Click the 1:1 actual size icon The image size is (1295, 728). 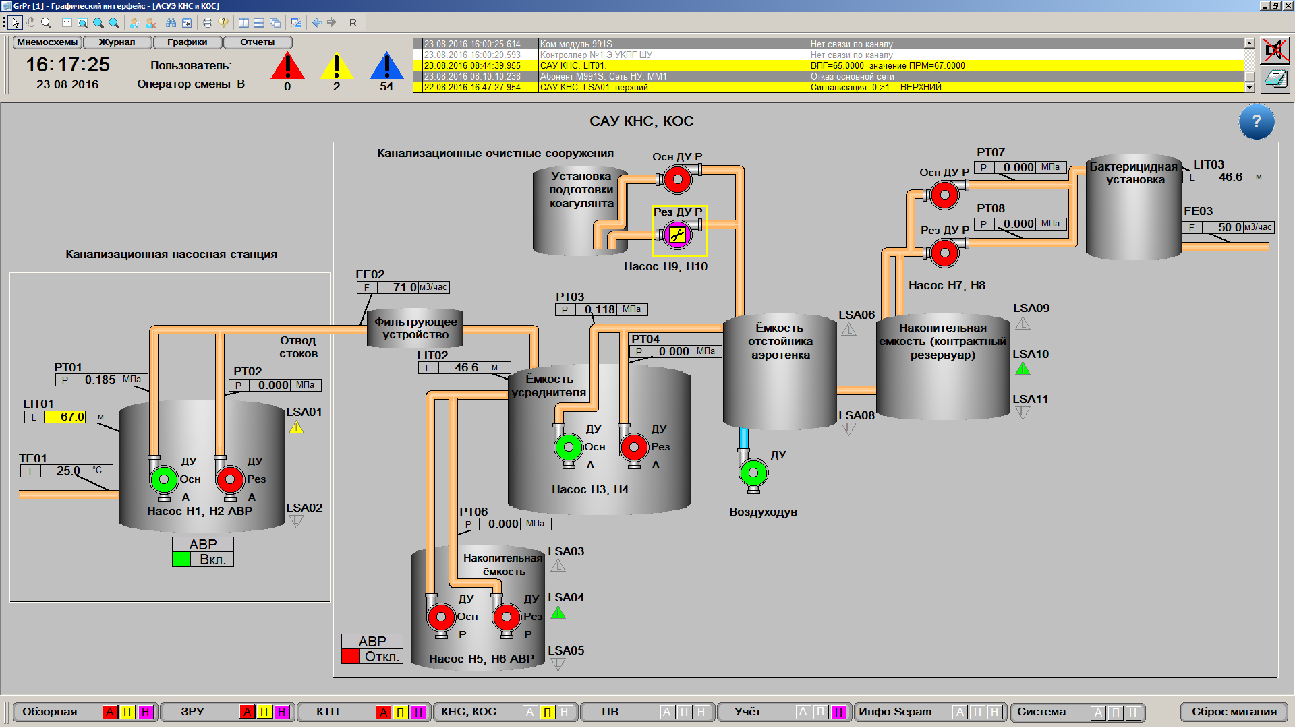pos(67,22)
